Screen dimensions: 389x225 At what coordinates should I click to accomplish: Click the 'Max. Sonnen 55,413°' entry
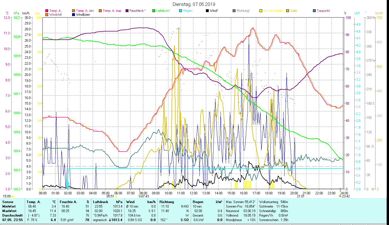tap(241, 202)
